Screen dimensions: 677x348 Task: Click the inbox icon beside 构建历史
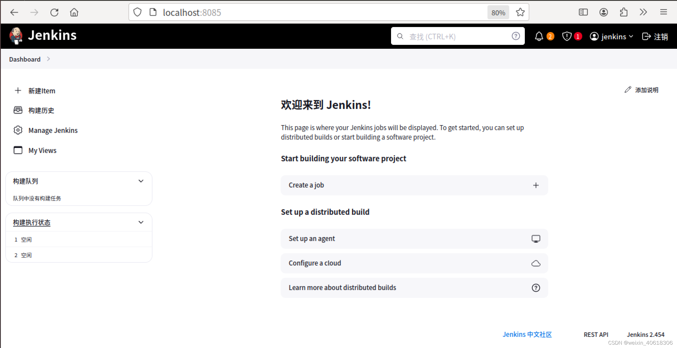[x=18, y=110]
